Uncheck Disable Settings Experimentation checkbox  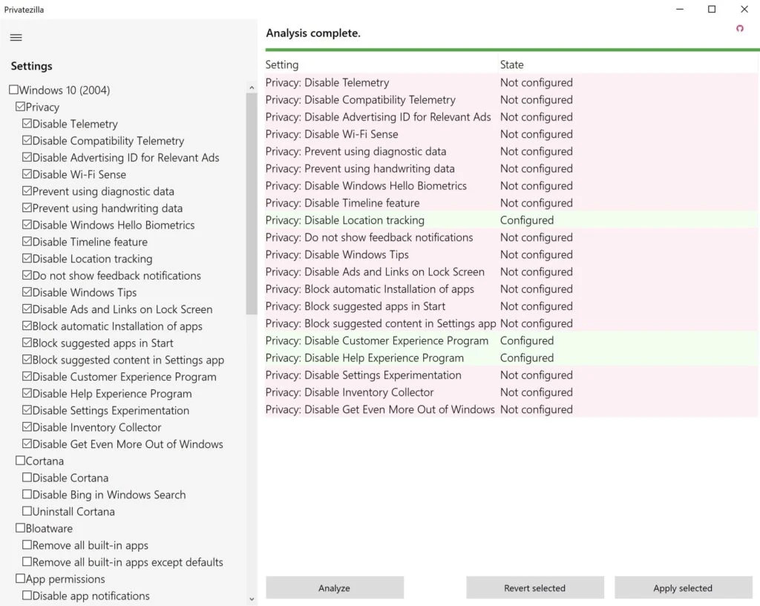[x=27, y=410]
